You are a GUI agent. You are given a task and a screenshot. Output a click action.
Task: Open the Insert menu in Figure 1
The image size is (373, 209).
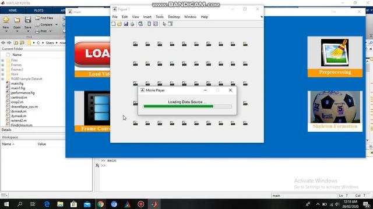(147, 17)
